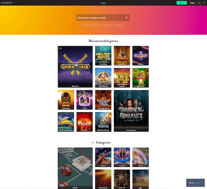Open the Starburst game thumbnail
The height and width of the screenshot is (189, 207).
140,56
